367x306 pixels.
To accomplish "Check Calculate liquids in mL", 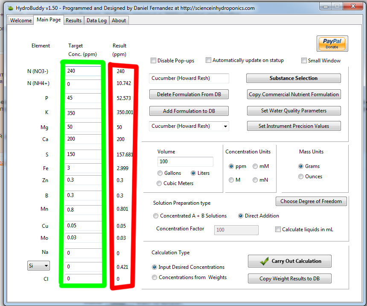I will click(x=278, y=229).
